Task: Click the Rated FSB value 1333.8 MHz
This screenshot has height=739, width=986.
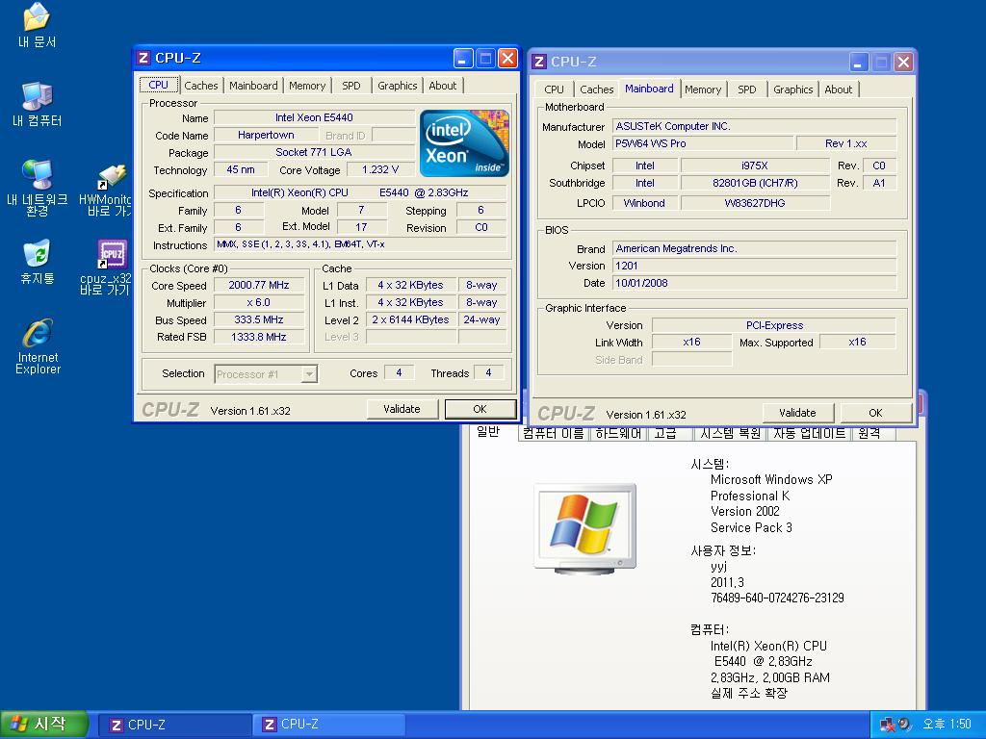Action: click(x=258, y=338)
